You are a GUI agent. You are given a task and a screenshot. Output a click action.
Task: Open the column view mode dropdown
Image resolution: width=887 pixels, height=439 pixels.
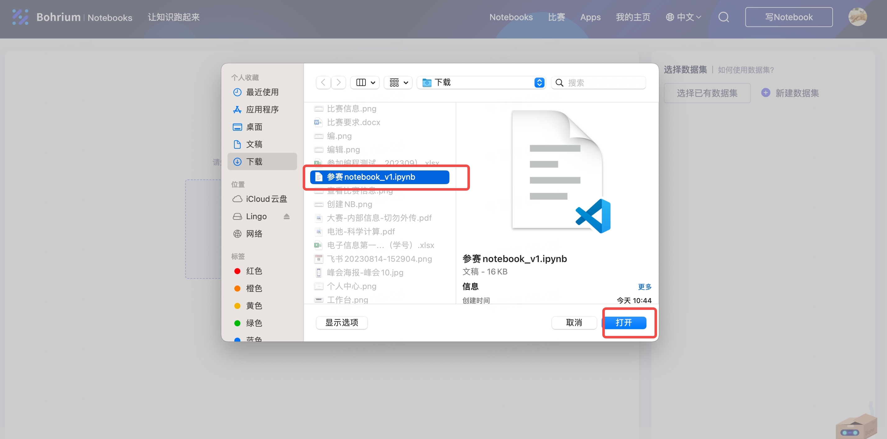click(365, 82)
